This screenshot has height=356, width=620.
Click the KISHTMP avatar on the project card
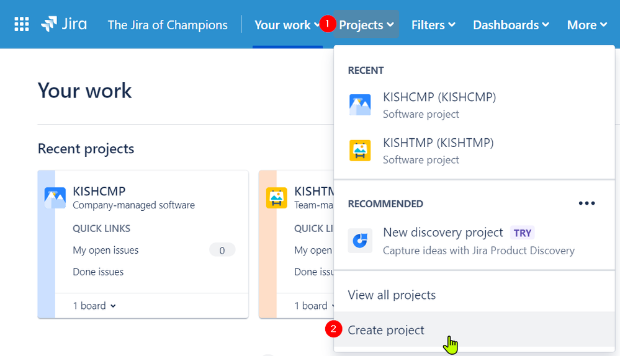pos(276,198)
